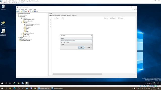Switch to Group Policy Inheritance tab
The width and height of the screenshot is (161, 90).
66,16
